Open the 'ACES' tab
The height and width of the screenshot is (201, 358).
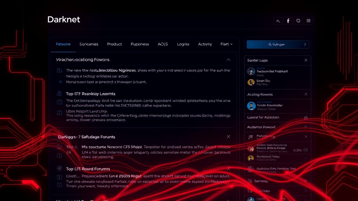[163, 44]
